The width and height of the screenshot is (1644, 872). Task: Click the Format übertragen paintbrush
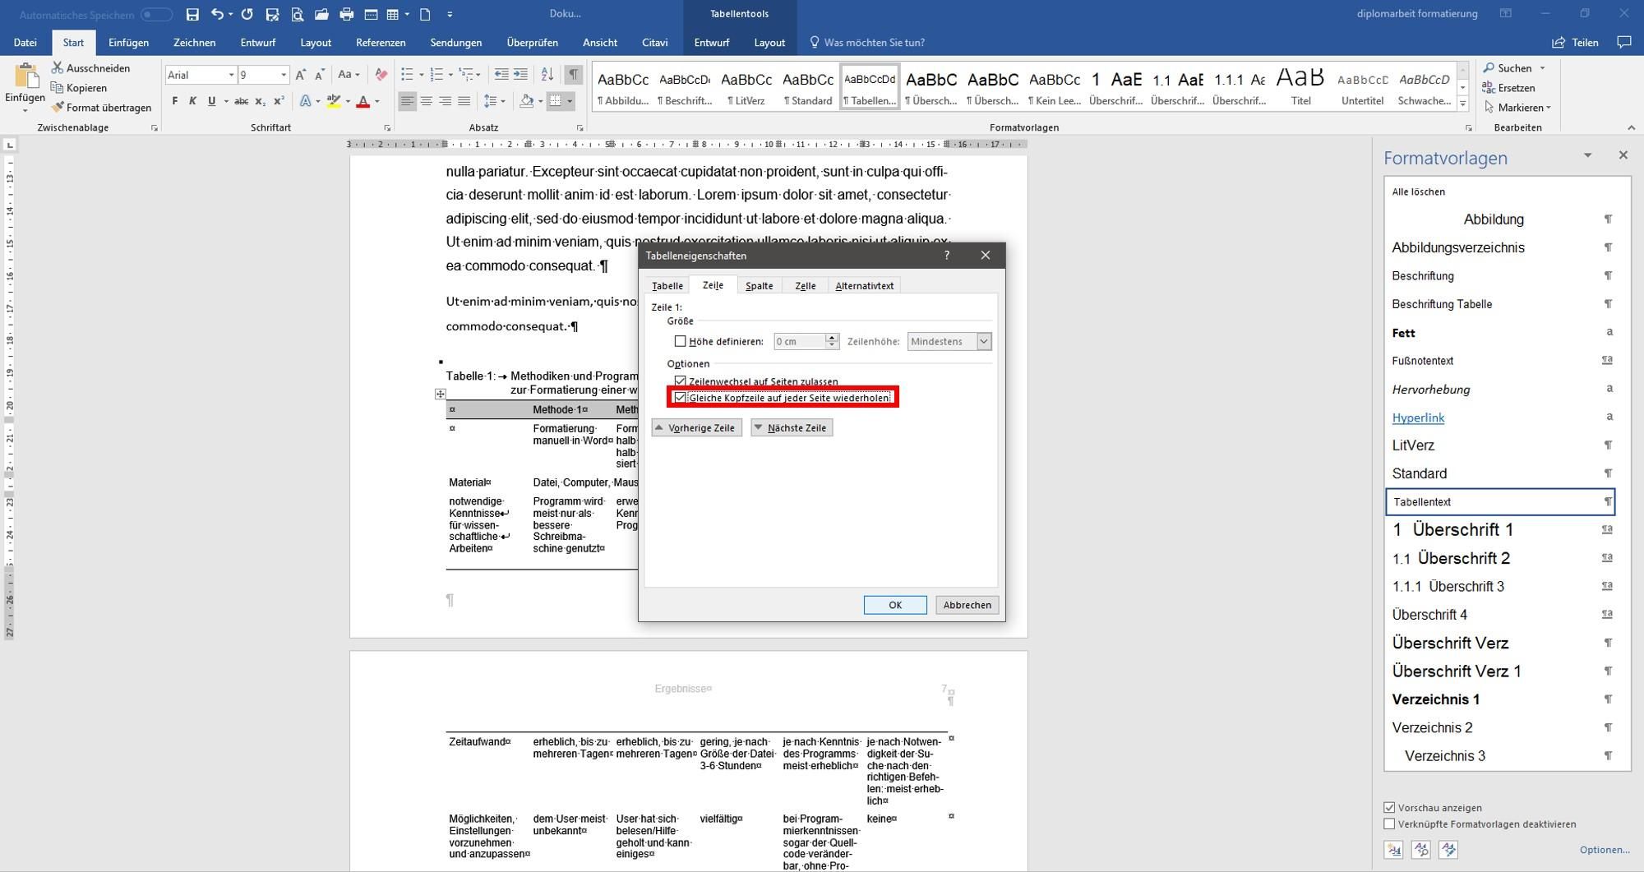[100, 108]
